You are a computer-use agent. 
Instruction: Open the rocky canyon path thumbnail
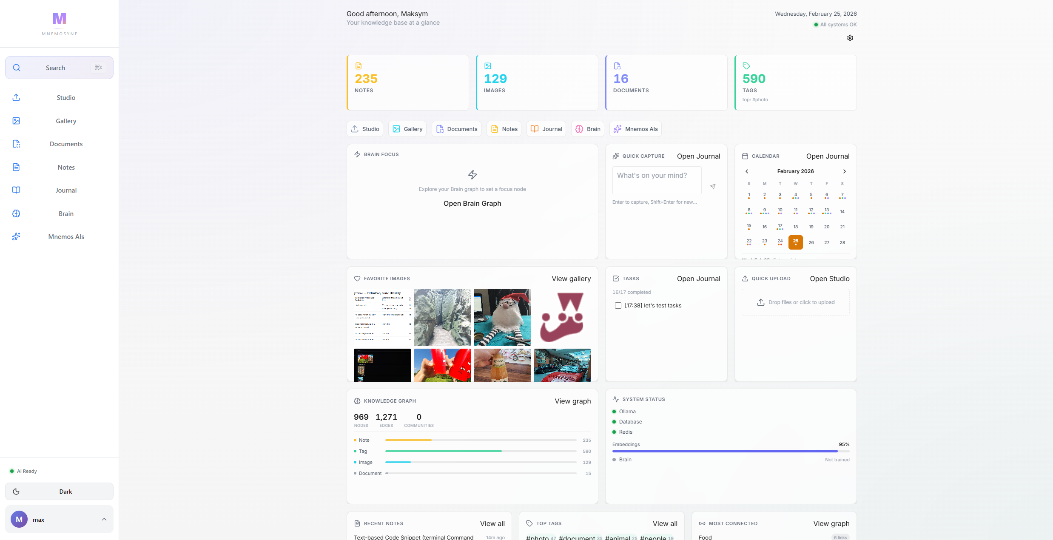pyautogui.click(x=442, y=318)
